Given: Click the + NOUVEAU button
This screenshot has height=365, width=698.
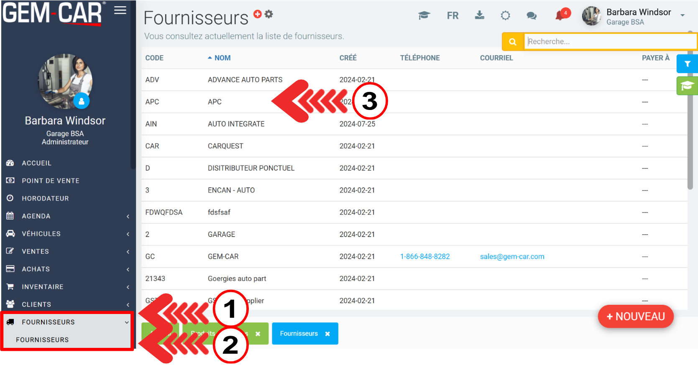Looking at the screenshot, I should [x=635, y=317].
